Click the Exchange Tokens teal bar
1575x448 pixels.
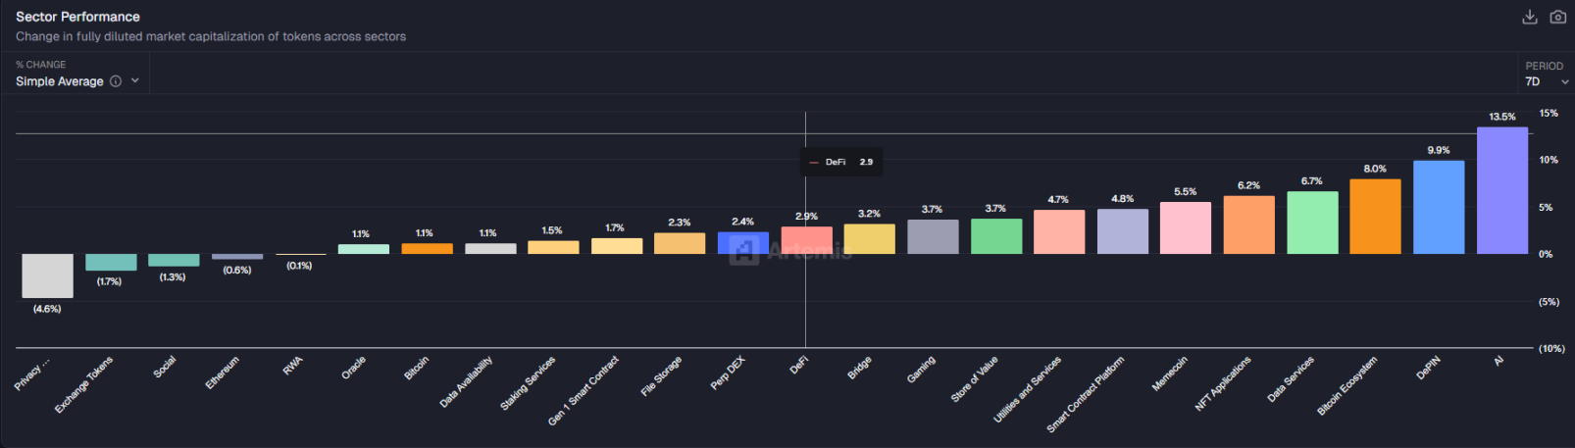pos(111,262)
